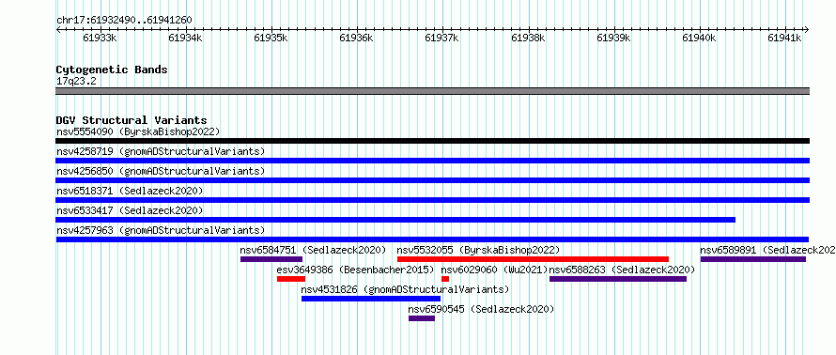
Task: Click the 61934k ruler tick label
Action: pos(186,38)
